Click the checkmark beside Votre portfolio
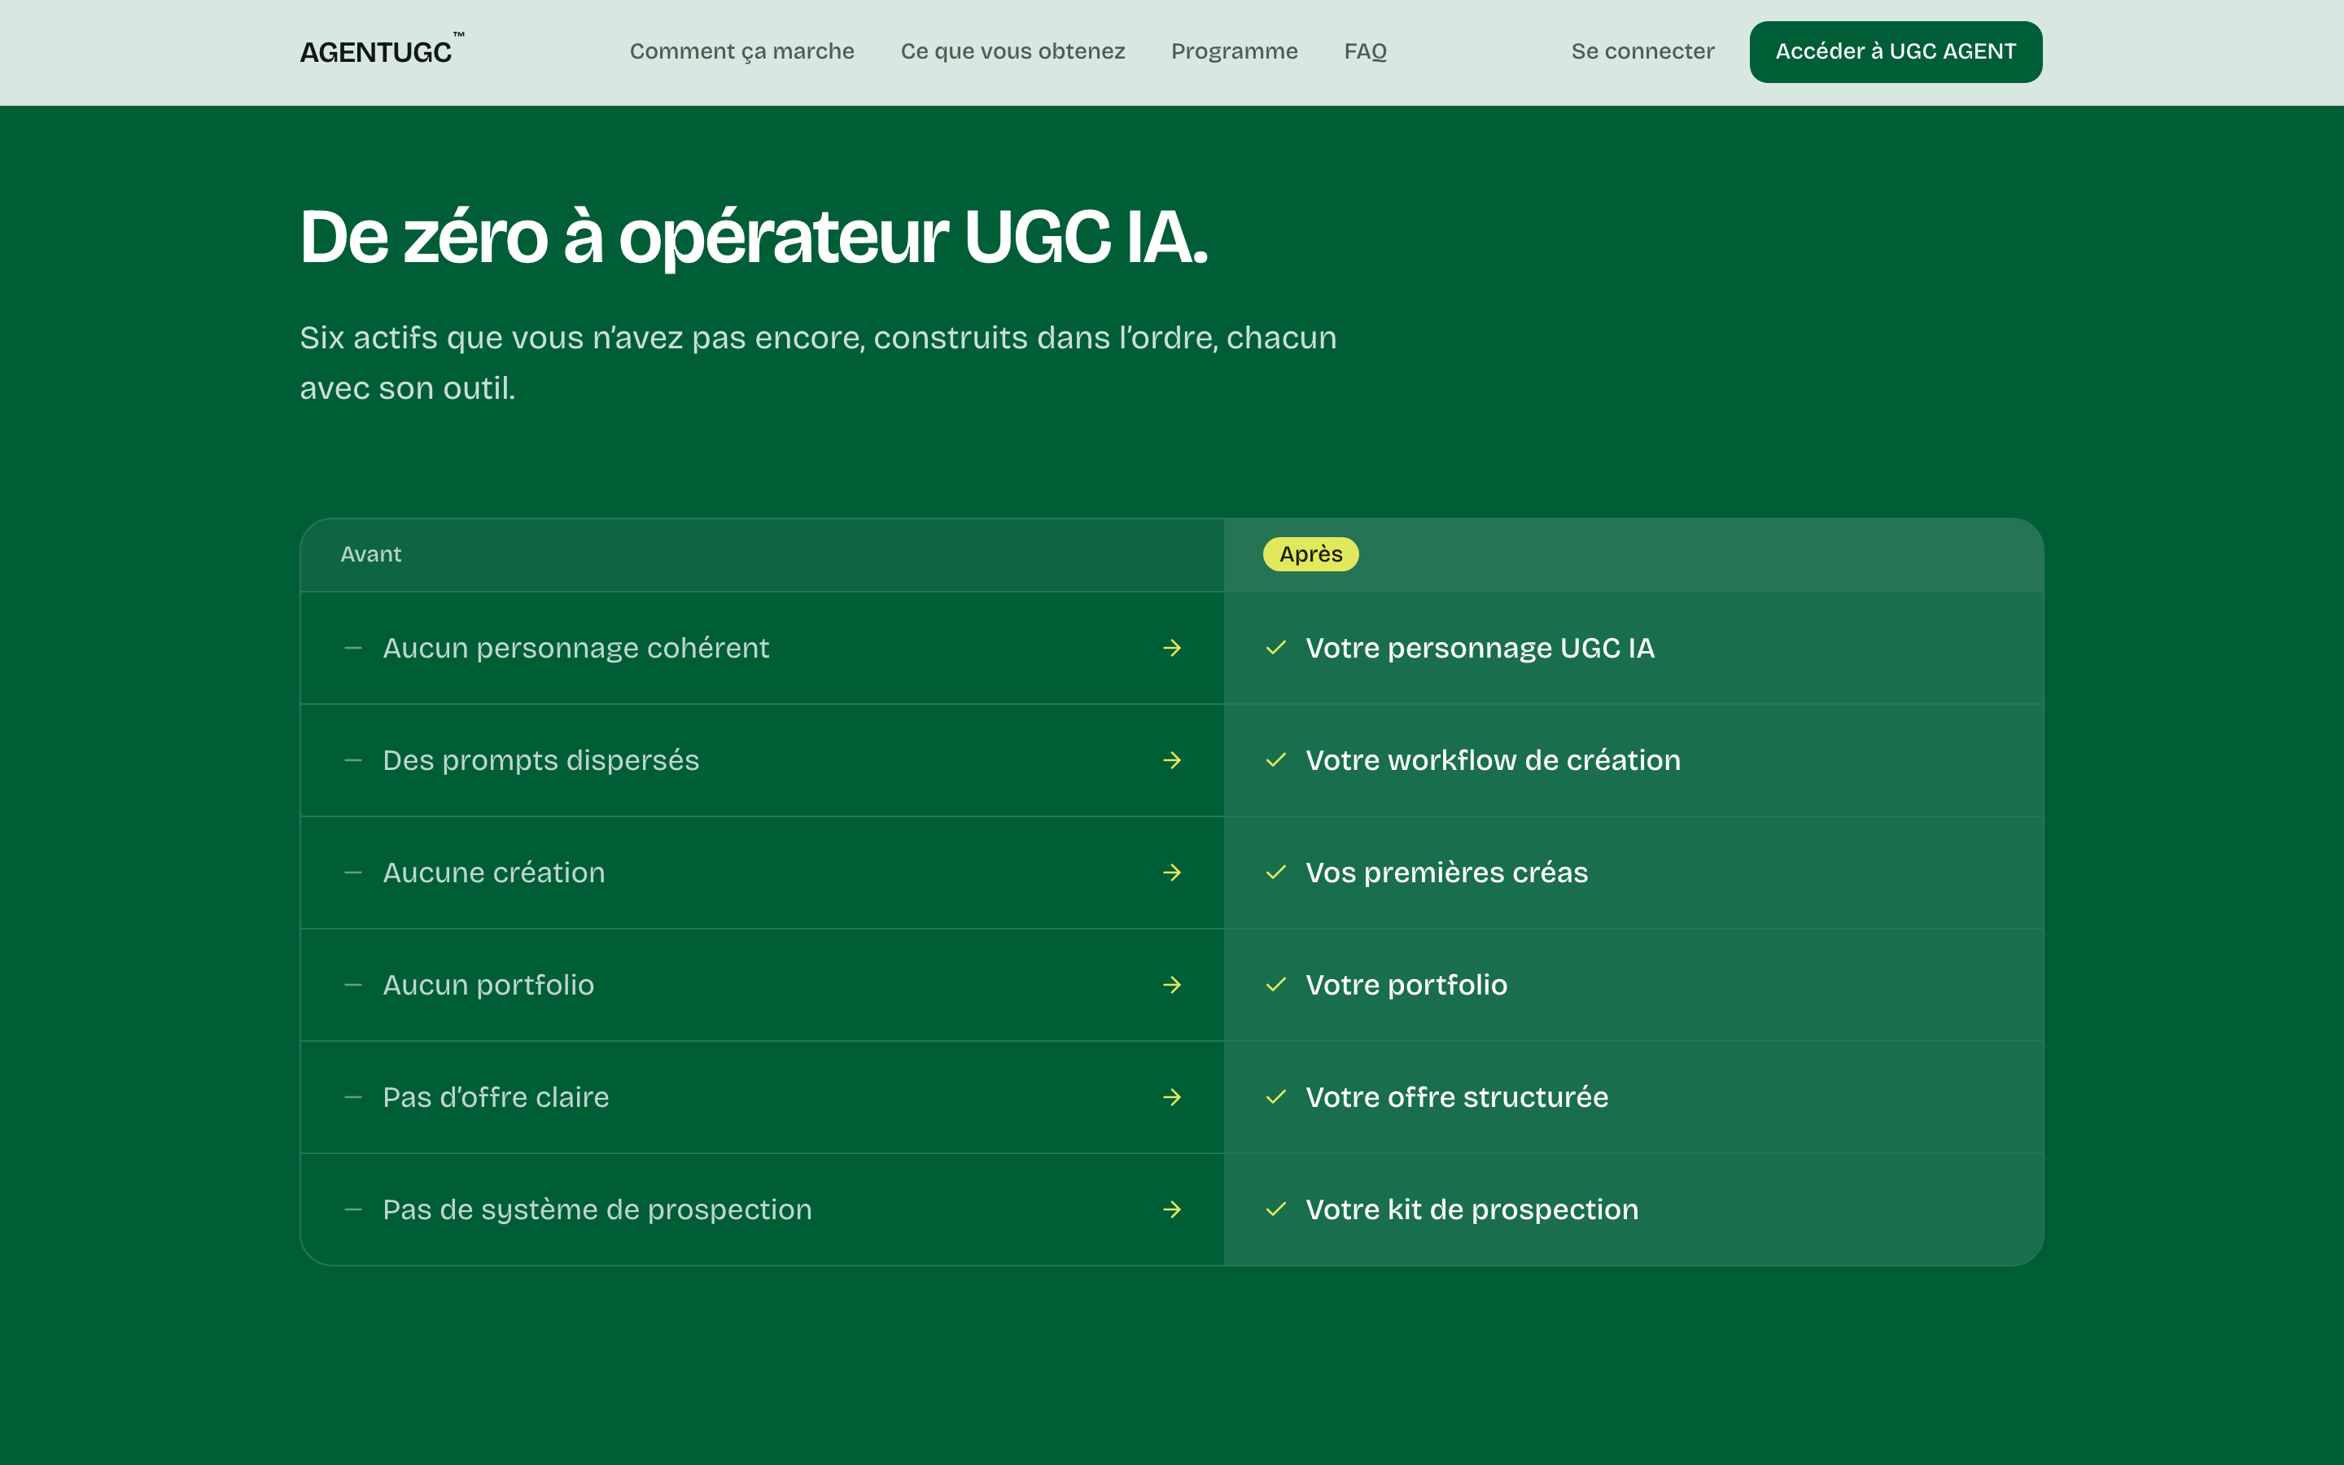 click(1275, 985)
